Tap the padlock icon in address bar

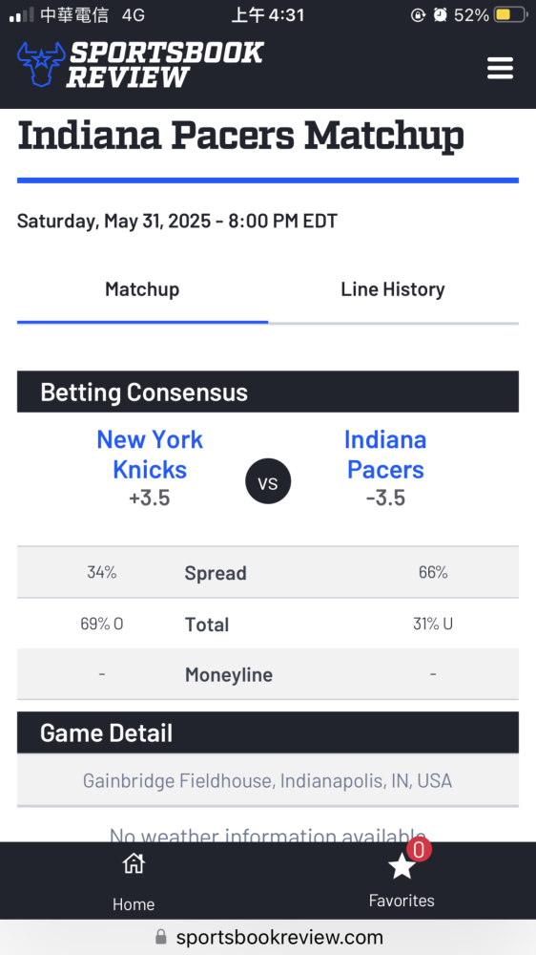(160, 937)
